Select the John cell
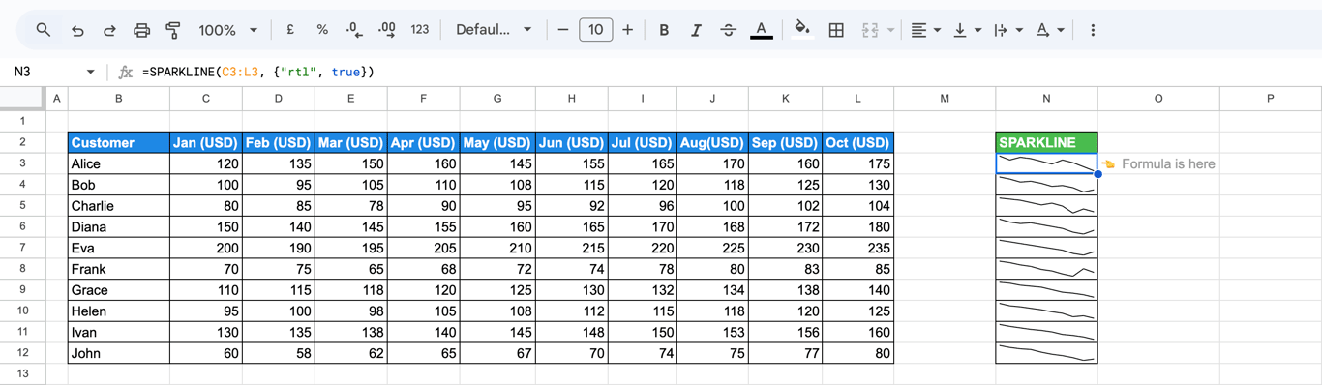 [x=119, y=353]
